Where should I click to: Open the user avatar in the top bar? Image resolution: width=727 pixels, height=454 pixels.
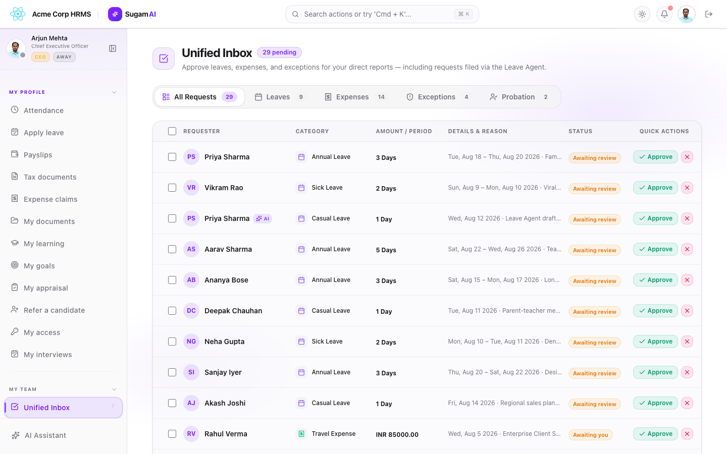click(687, 14)
